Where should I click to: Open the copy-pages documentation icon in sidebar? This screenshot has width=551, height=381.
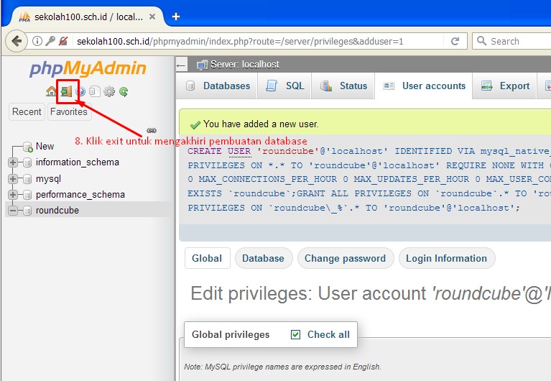click(x=95, y=91)
